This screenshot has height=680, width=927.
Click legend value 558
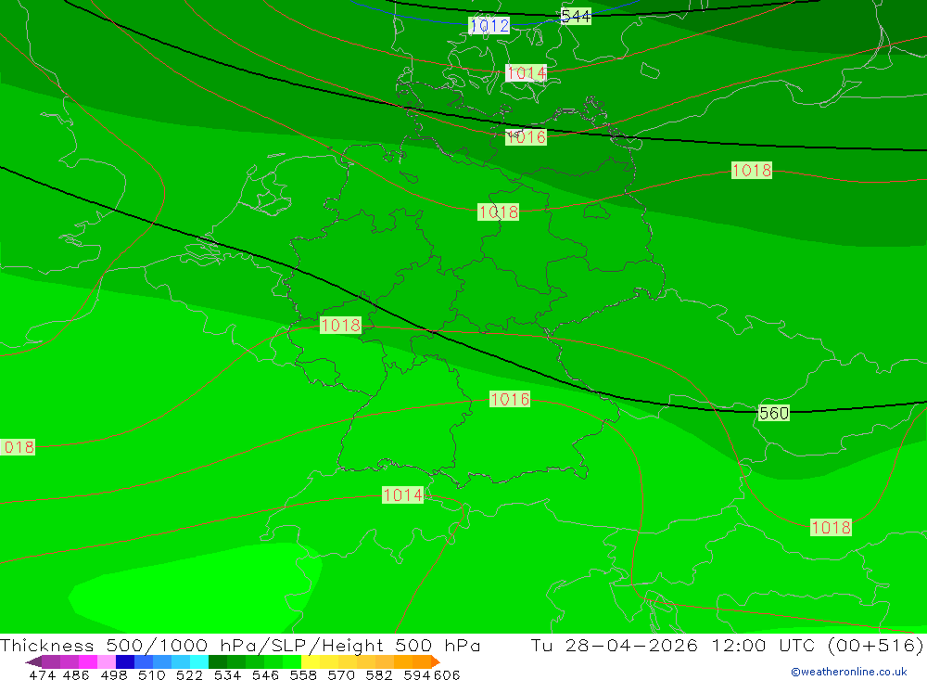(303, 674)
